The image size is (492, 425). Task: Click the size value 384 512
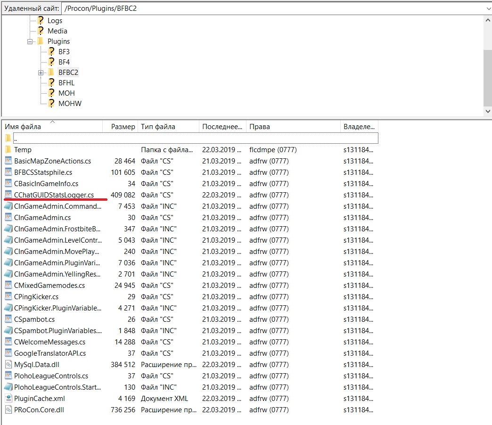[x=123, y=365]
